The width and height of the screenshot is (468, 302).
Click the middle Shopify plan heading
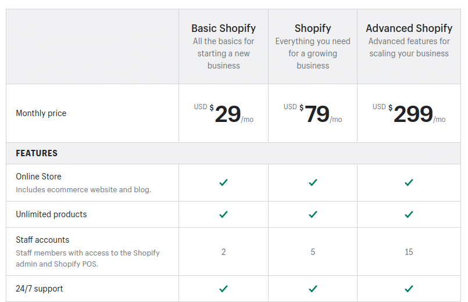pyautogui.click(x=313, y=28)
